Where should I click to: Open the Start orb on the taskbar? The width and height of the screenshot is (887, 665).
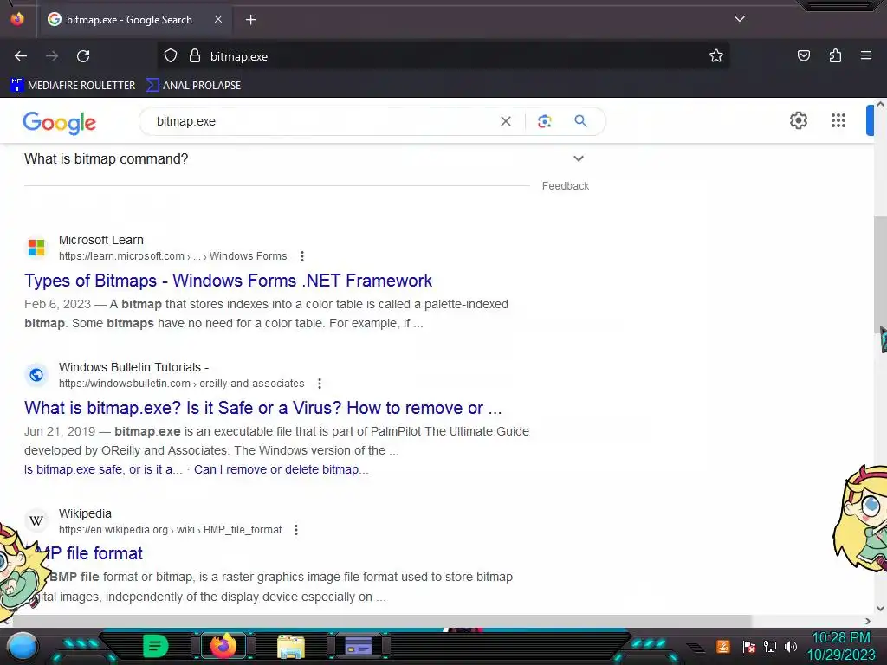click(x=22, y=647)
